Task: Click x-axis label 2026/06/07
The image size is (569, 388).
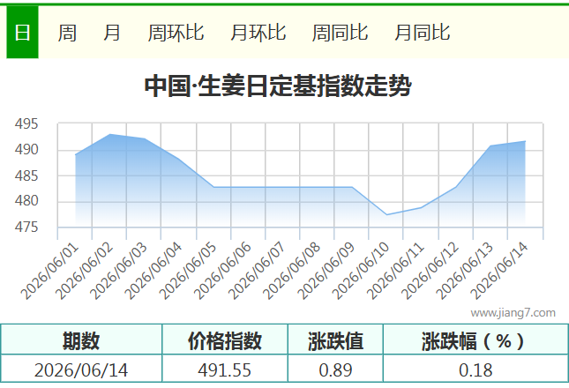Action: (x=258, y=271)
